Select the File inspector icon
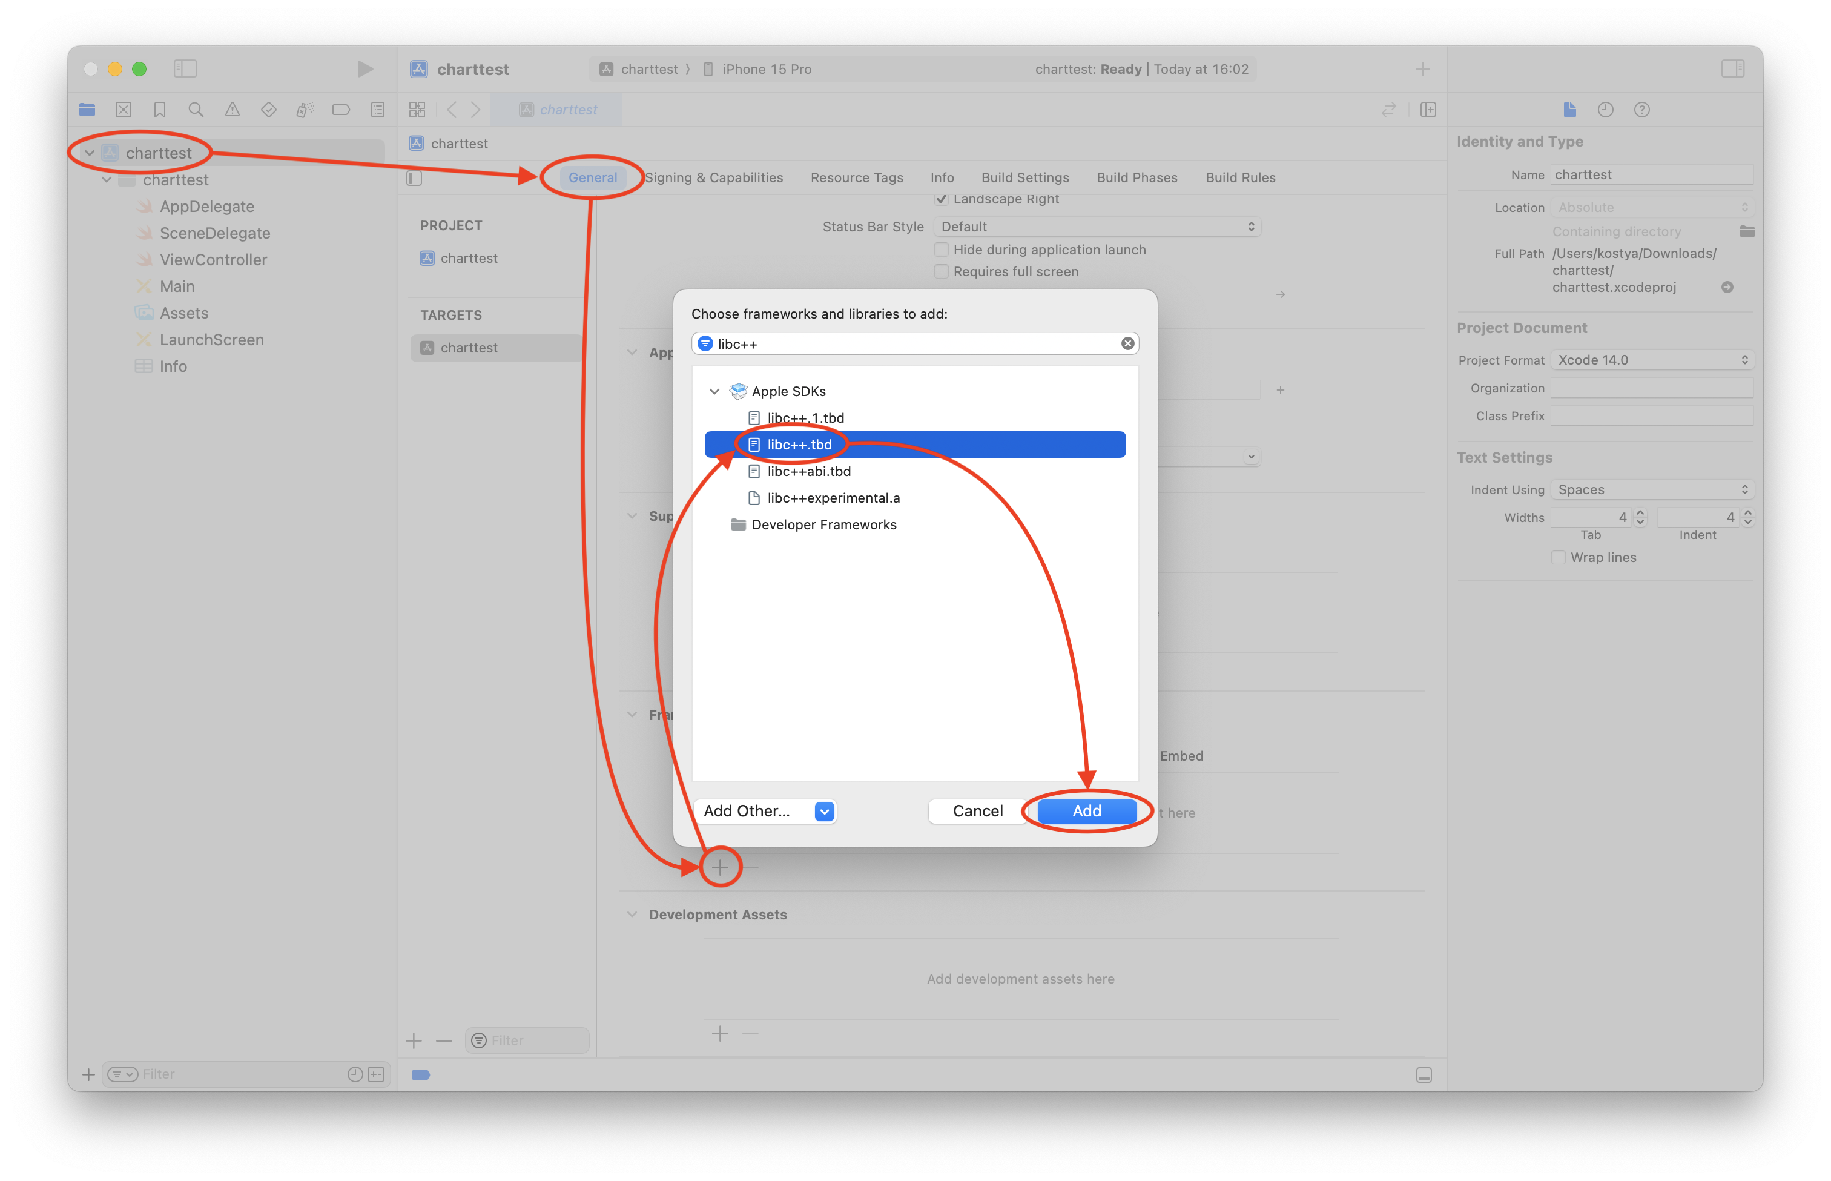Screen dimensions: 1831x1181 [x=1569, y=110]
